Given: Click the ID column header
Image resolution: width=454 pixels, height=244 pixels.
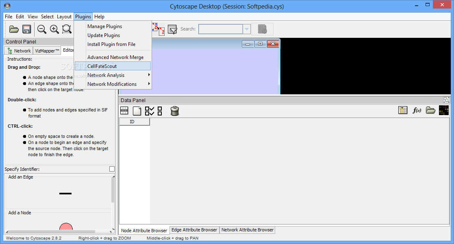Looking at the screenshot, I should (x=135, y=122).
